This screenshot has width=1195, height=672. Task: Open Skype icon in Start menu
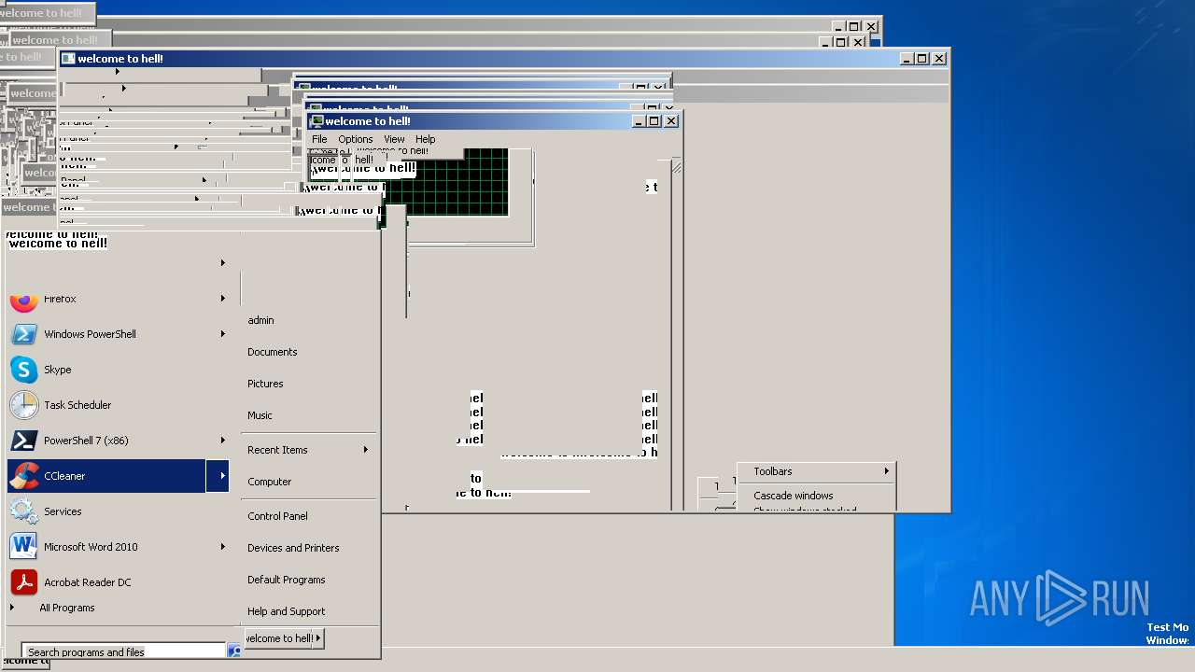coord(23,370)
